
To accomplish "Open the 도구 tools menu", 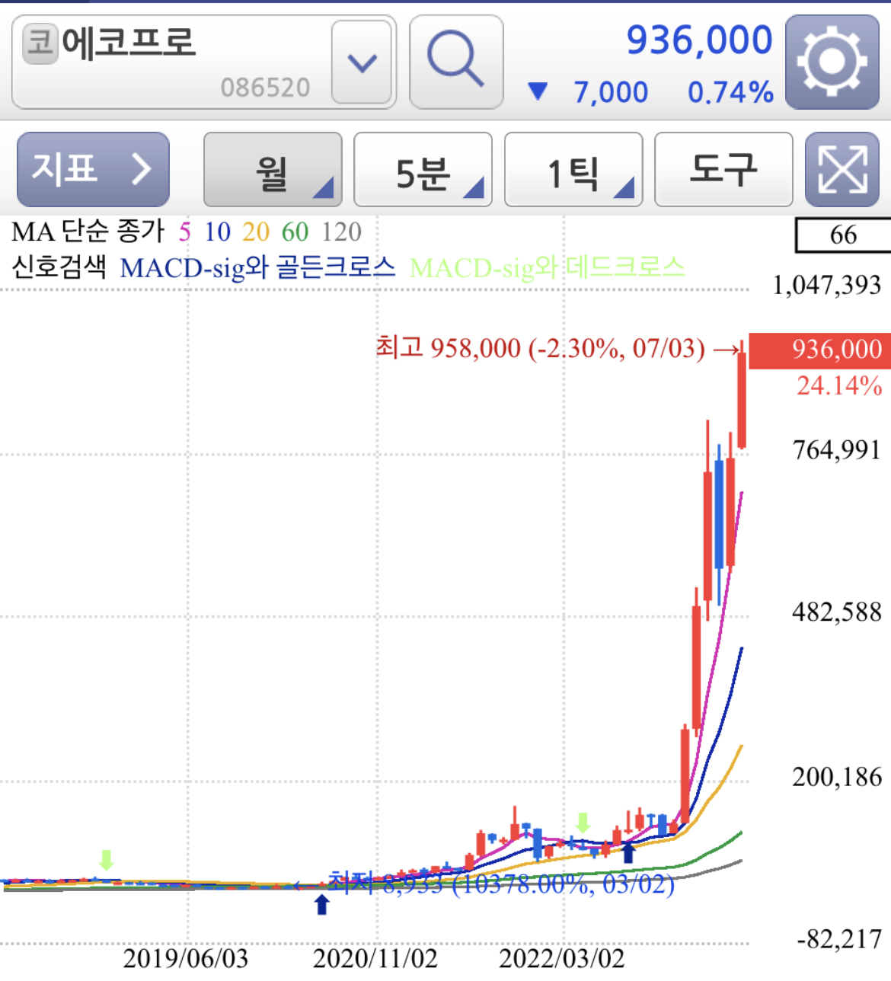I will (x=723, y=169).
